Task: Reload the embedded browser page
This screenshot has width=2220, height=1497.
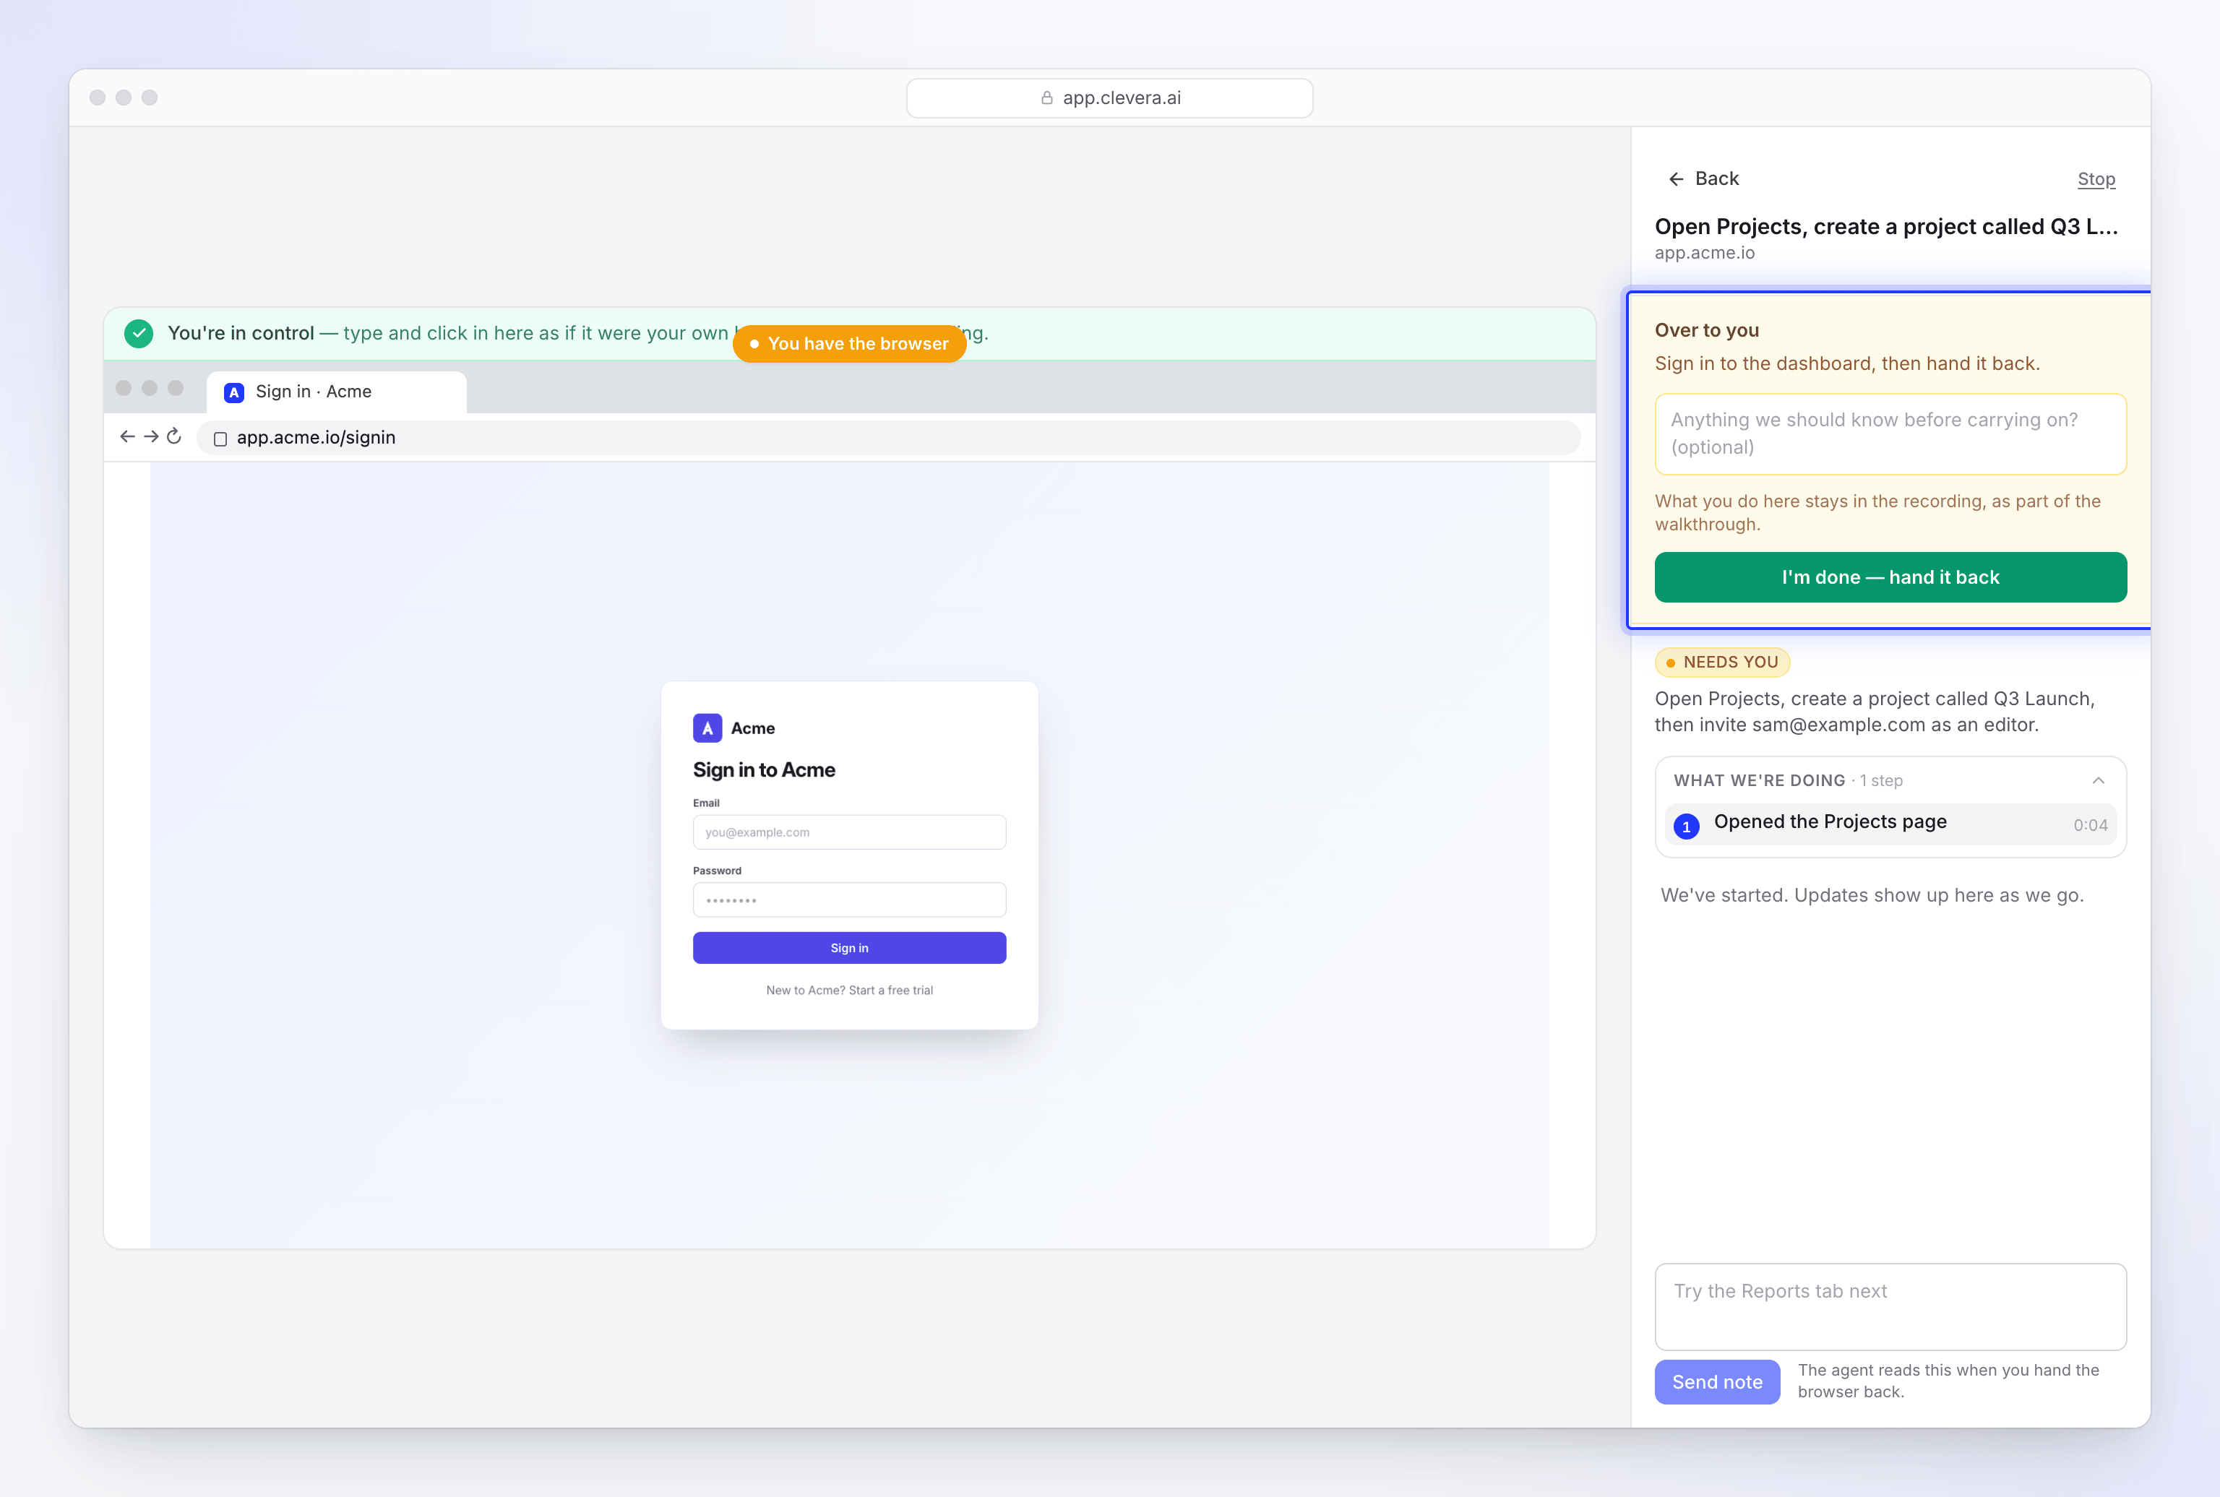Action: point(173,436)
